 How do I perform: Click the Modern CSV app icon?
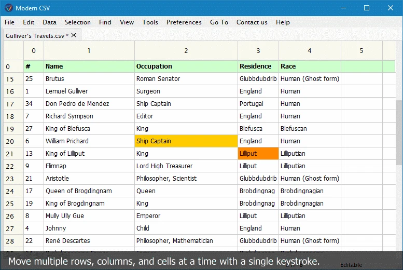[8, 8]
